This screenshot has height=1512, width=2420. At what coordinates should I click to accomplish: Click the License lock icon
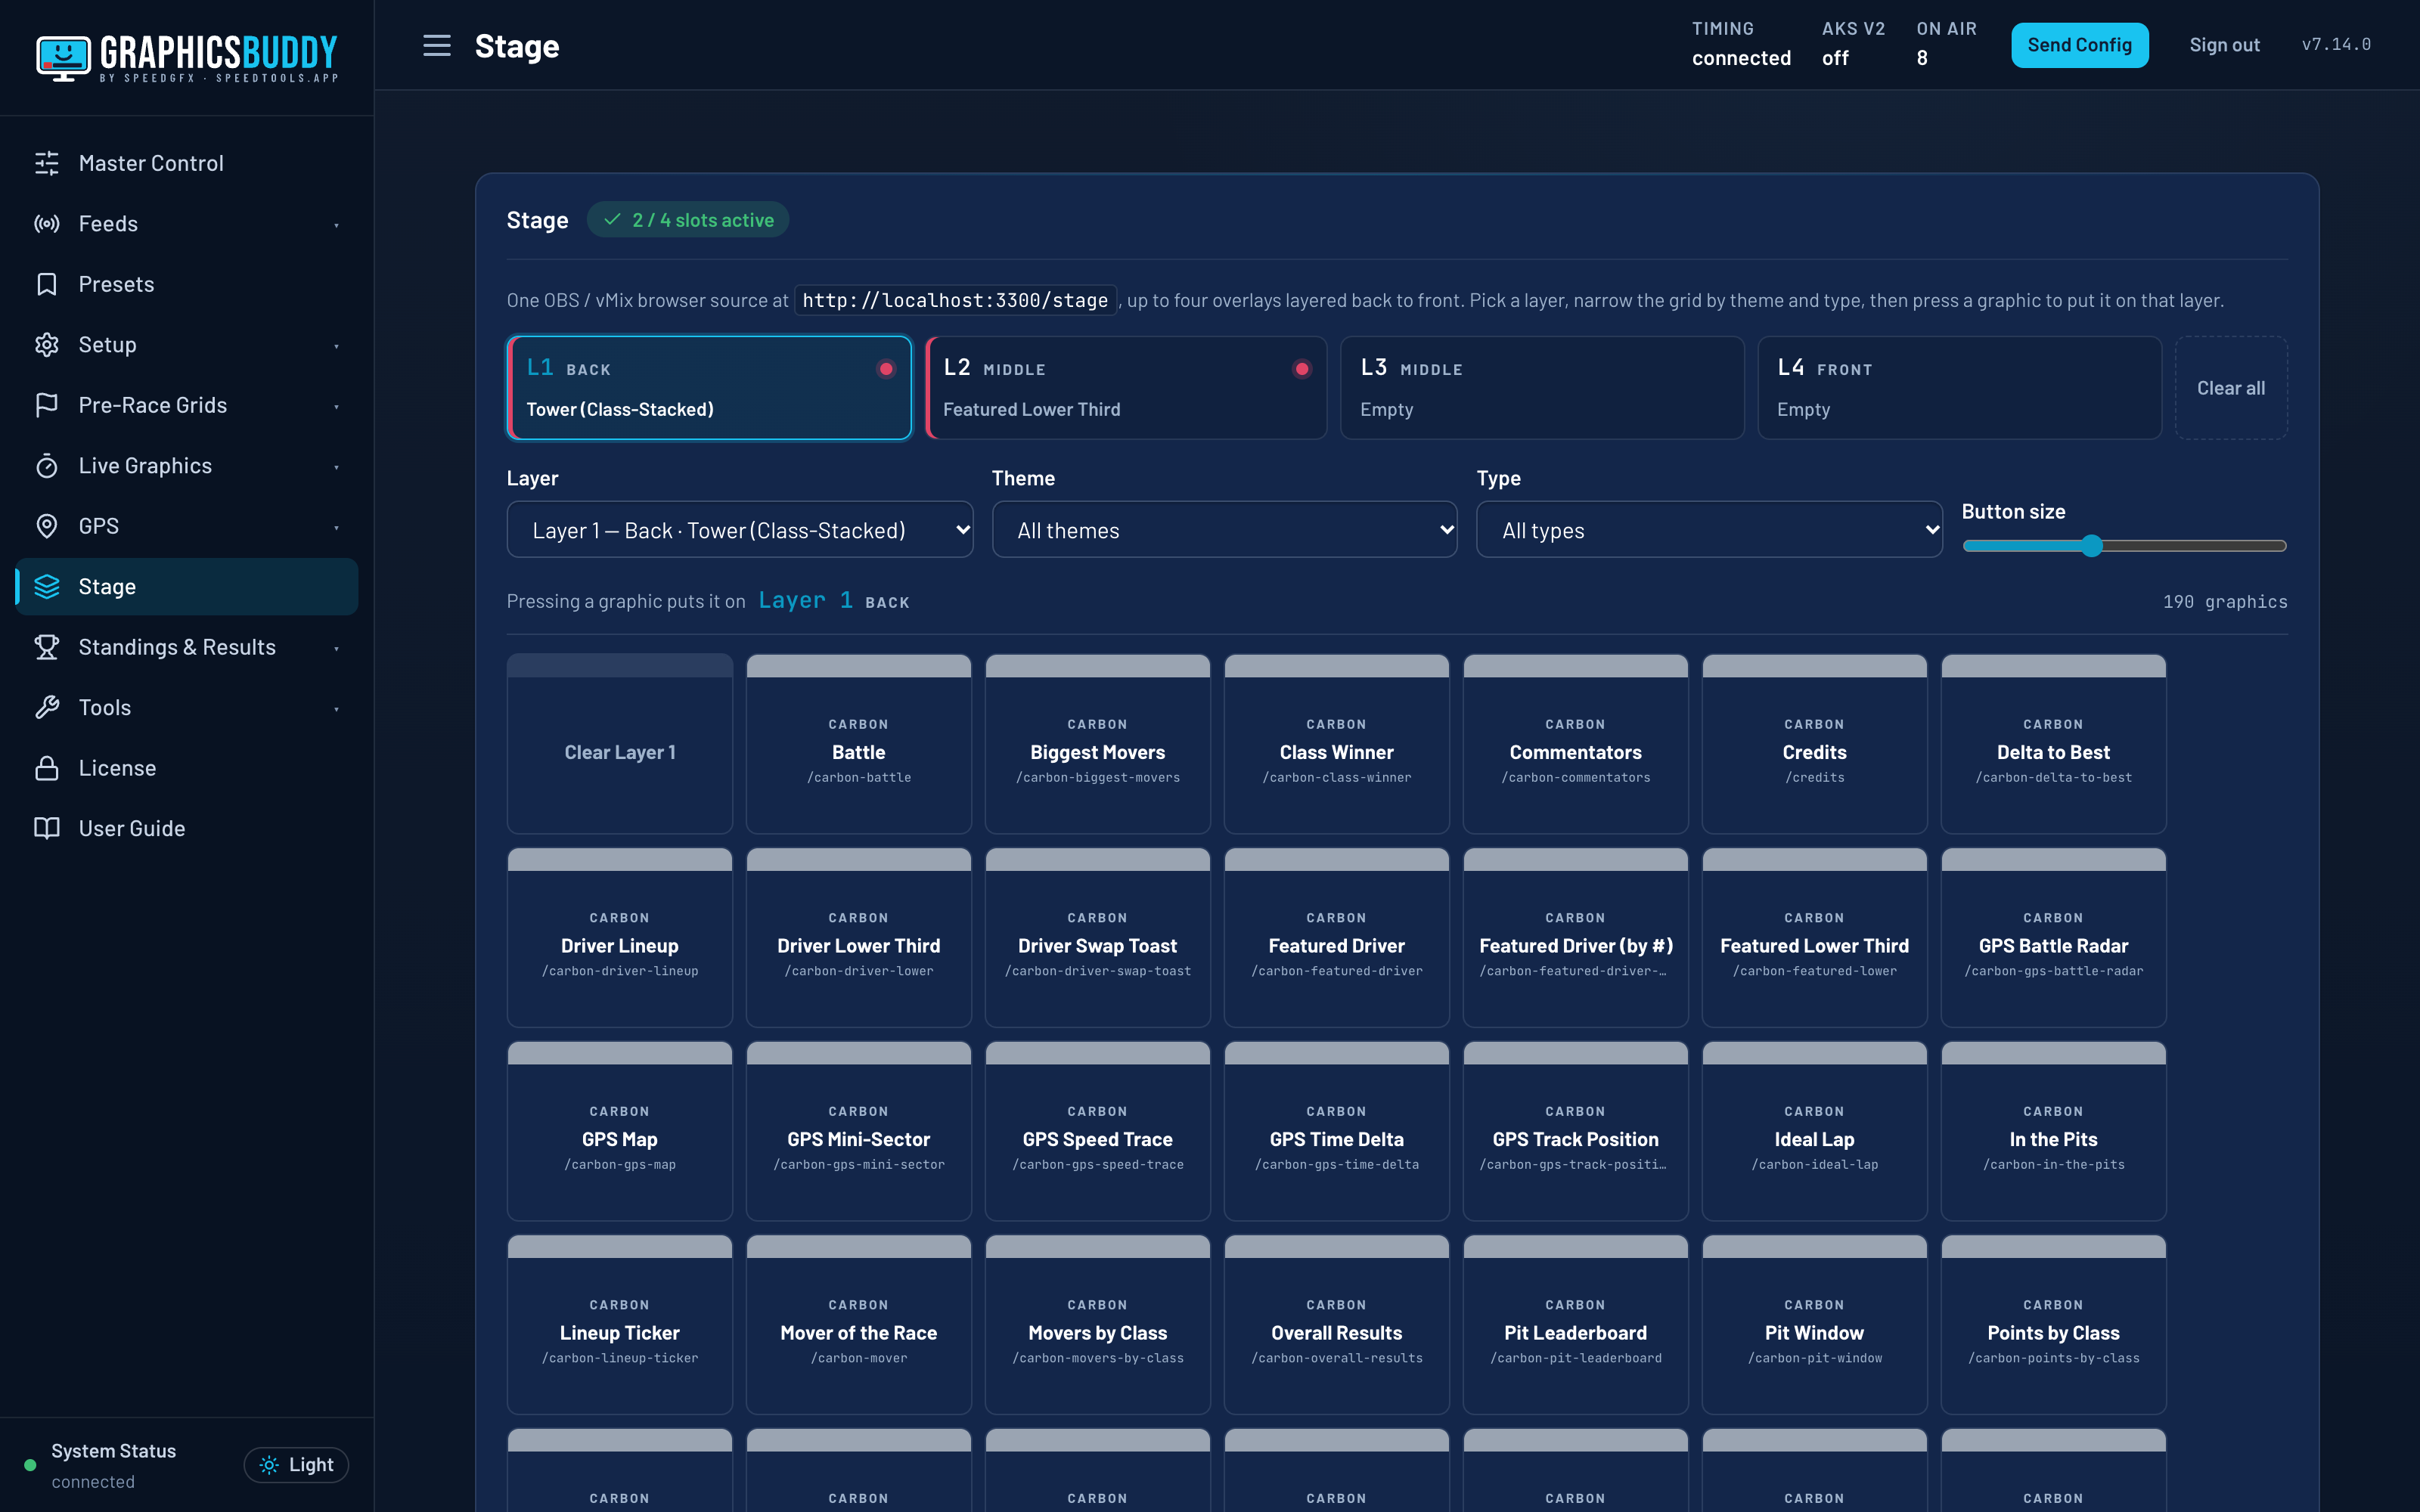tap(47, 768)
